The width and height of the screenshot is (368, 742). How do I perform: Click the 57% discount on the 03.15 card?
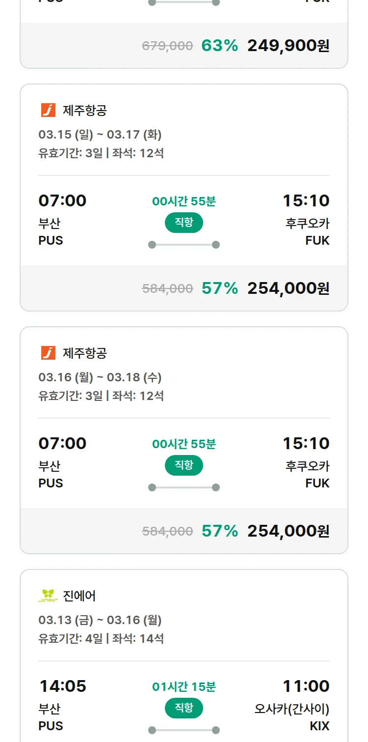[x=219, y=288]
